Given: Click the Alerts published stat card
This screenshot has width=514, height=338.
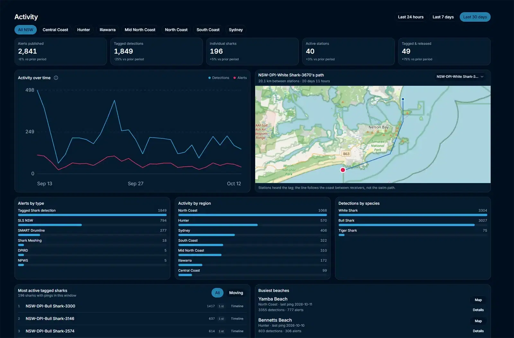Looking at the screenshot, I should [60, 52].
